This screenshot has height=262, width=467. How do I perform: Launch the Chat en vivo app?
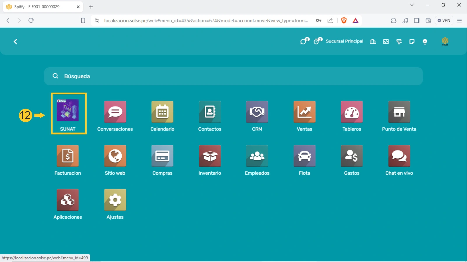pyautogui.click(x=399, y=156)
